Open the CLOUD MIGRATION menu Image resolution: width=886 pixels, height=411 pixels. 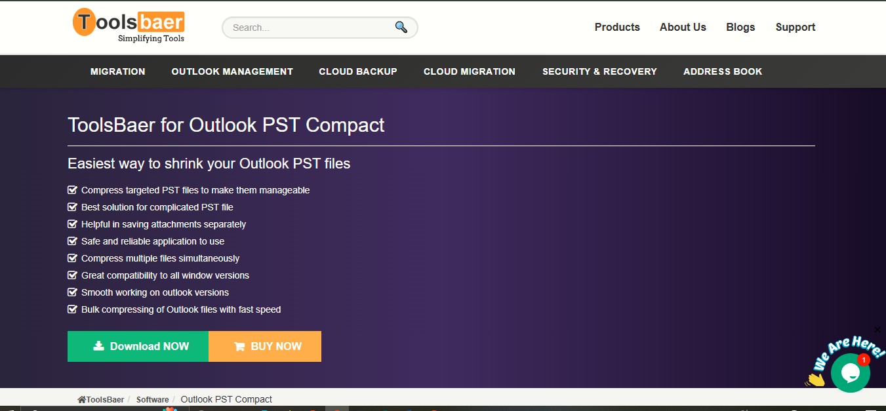point(470,71)
